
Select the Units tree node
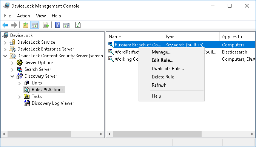37,83
